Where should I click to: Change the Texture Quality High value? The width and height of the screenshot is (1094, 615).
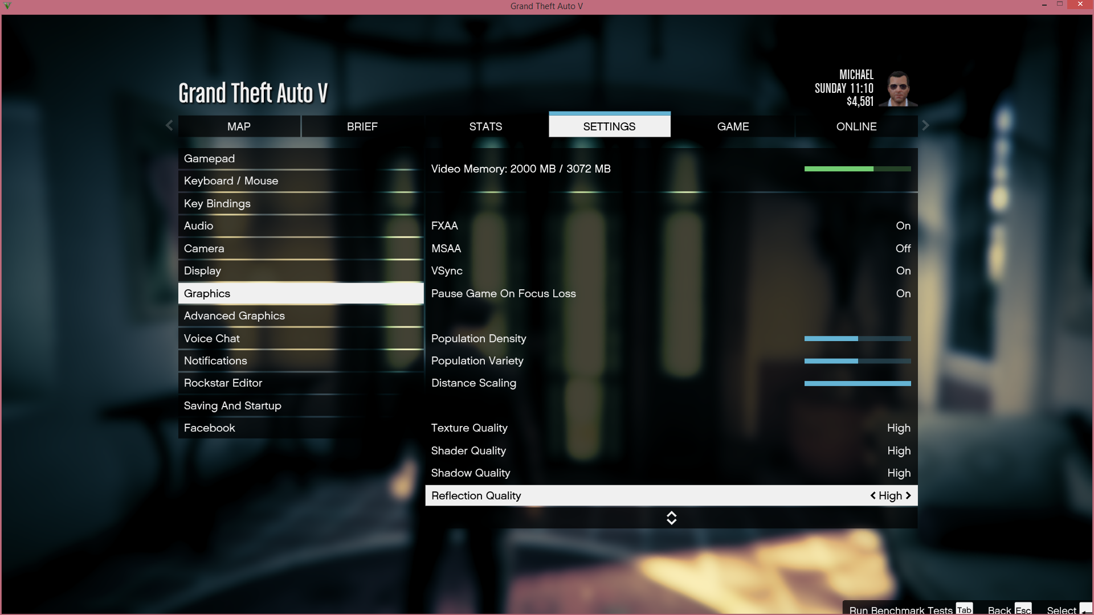pos(898,428)
